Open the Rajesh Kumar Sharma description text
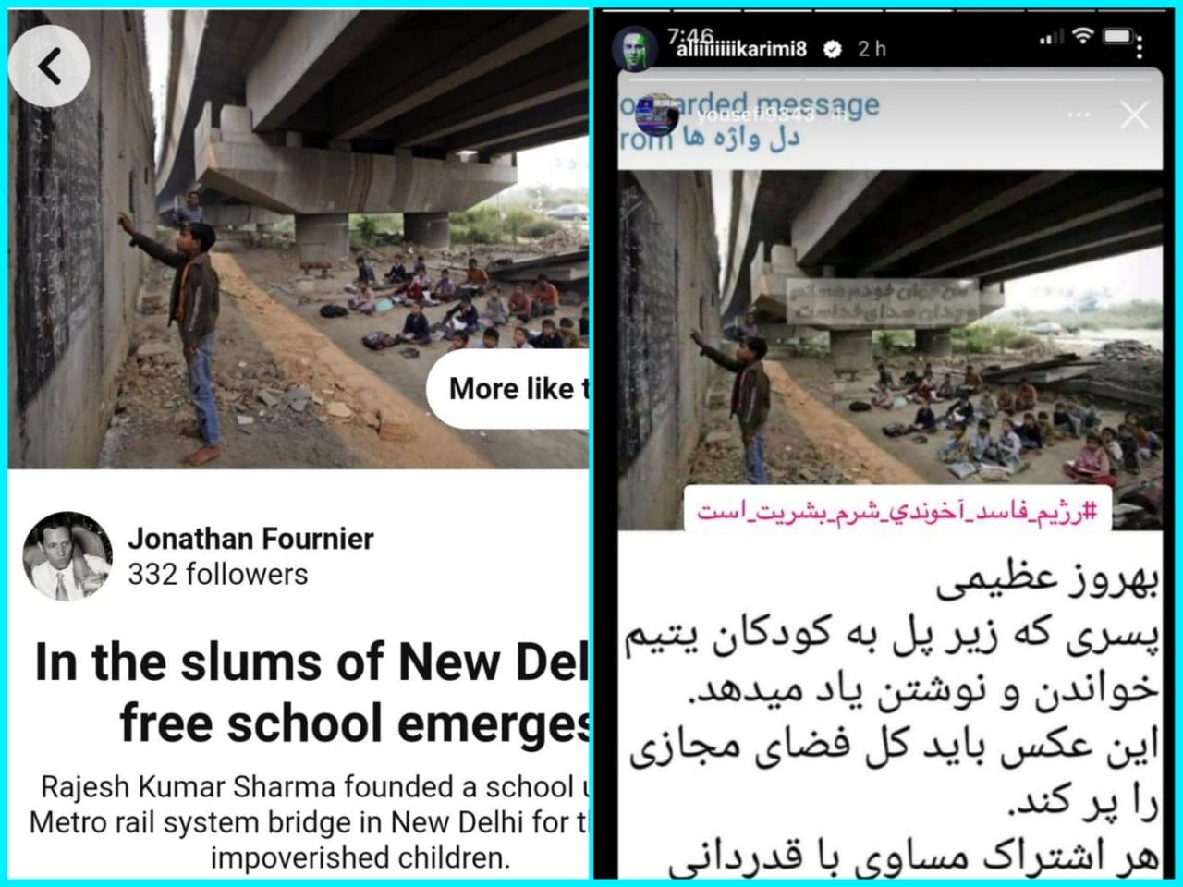The image size is (1183, 887). pyautogui.click(x=310, y=822)
